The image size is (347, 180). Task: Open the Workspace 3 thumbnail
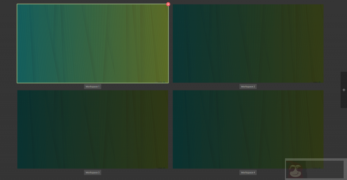pyautogui.click(x=93, y=129)
